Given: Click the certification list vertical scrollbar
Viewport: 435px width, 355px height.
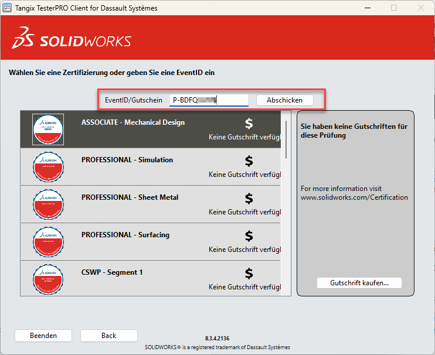Looking at the screenshot, I should (x=286, y=139).
